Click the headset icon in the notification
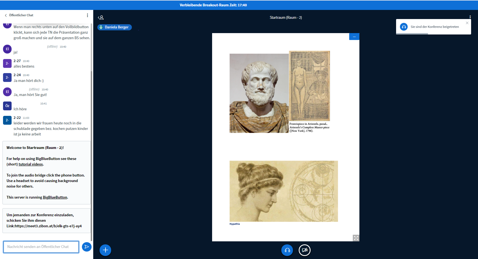The height and width of the screenshot is (259, 478). (404, 27)
